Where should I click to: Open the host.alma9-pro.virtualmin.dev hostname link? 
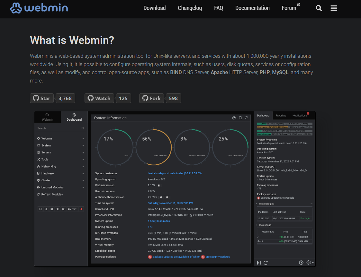(x=175, y=173)
